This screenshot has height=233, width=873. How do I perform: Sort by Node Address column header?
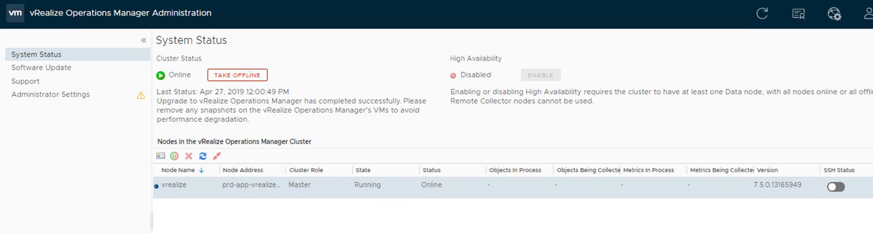(x=243, y=170)
